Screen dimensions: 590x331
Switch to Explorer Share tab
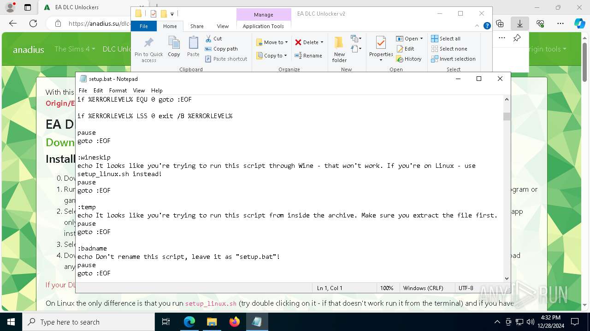(197, 26)
